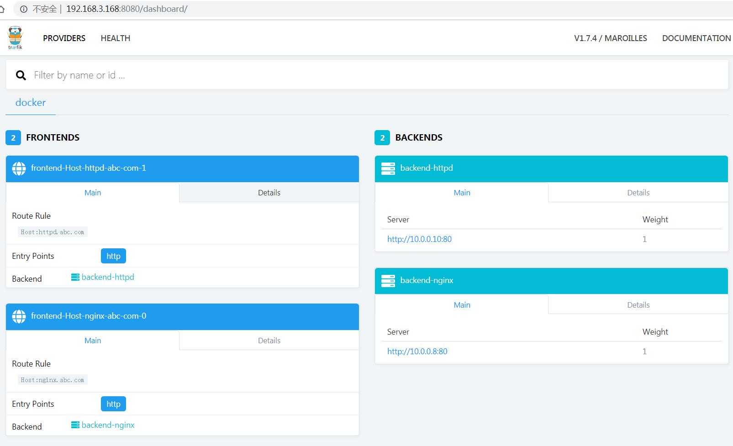Image resolution: width=733 pixels, height=446 pixels.
Task: Follow the backend-httpd link in frontend card
Action: tap(108, 277)
